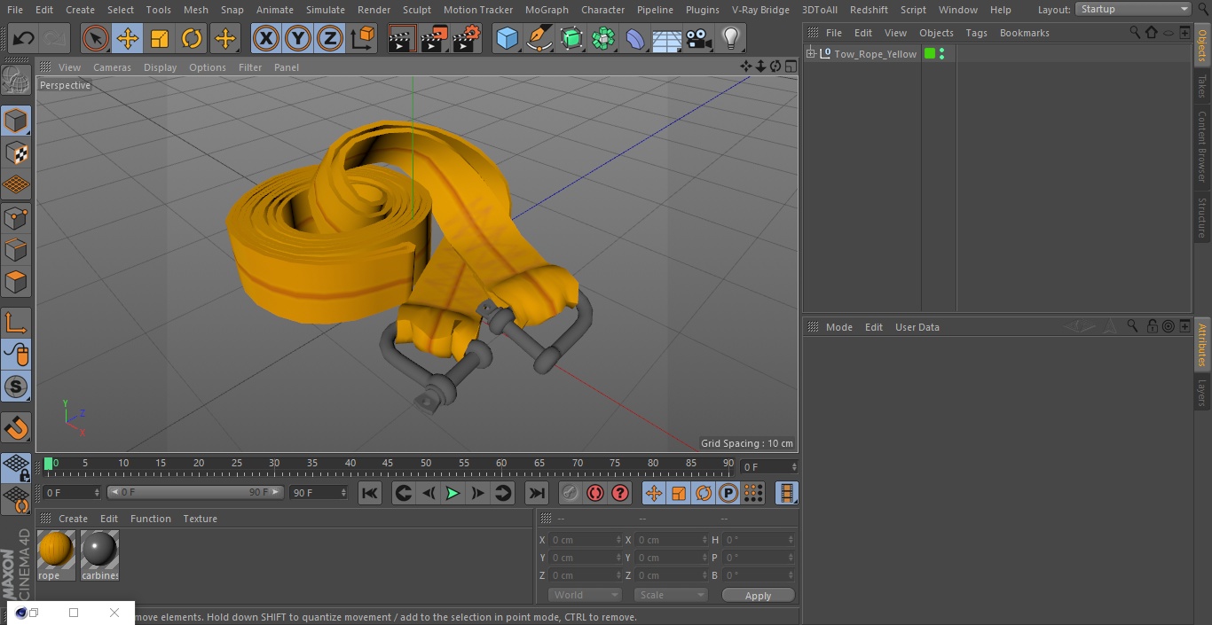
Task: Toggle Enable Axis tool
Action: click(16, 323)
